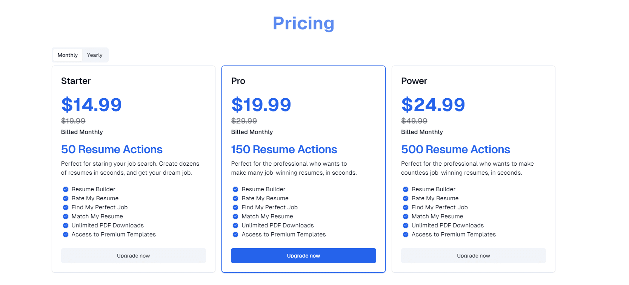Image resolution: width=629 pixels, height=285 pixels.
Task: Click the crossed-out $19.99 Starter price
Action: click(73, 121)
